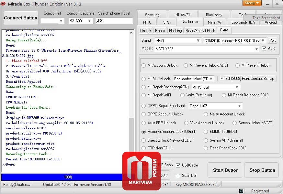The width and height of the screenshot is (283, 194).
Task: Switch to the Unlock sub-tab
Action: click(x=146, y=31)
